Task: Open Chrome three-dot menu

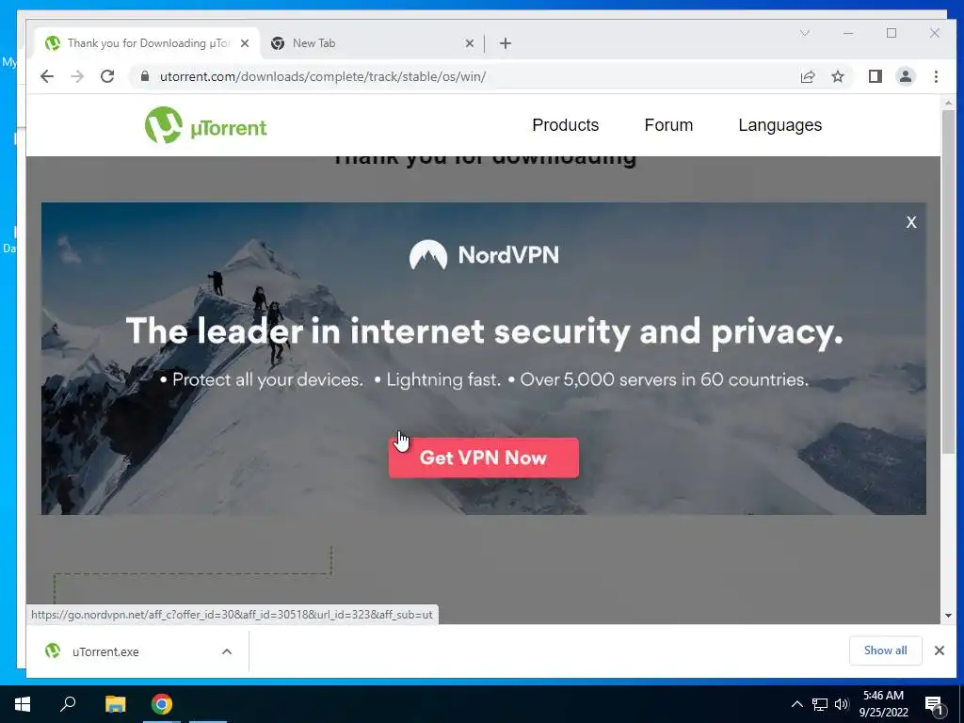Action: click(936, 76)
